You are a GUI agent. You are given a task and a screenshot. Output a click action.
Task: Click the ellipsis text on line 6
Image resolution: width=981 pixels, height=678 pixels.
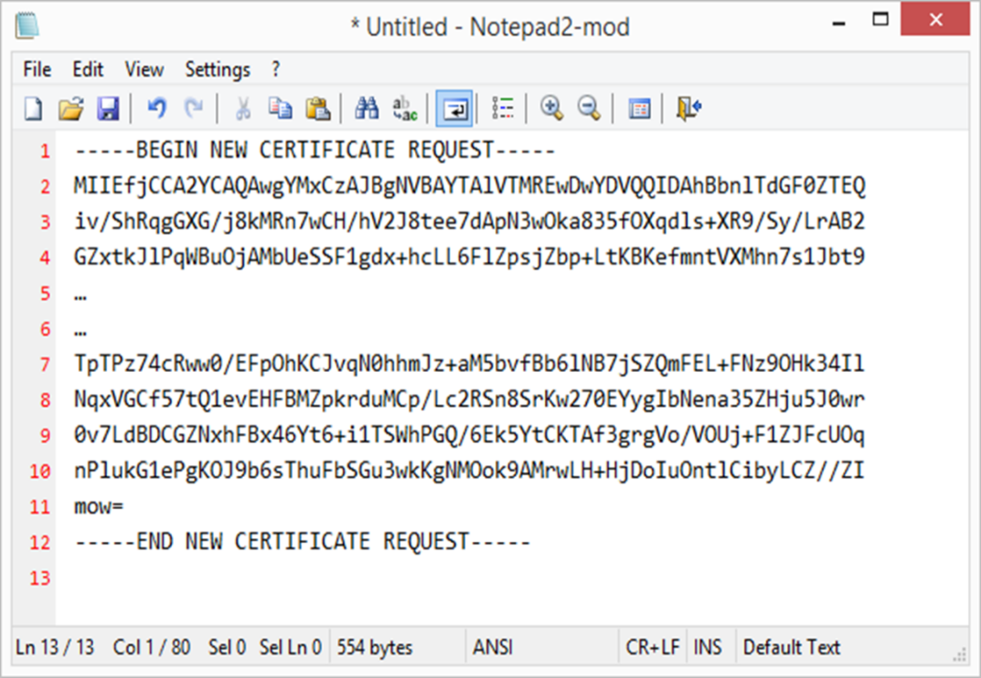click(x=80, y=334)
